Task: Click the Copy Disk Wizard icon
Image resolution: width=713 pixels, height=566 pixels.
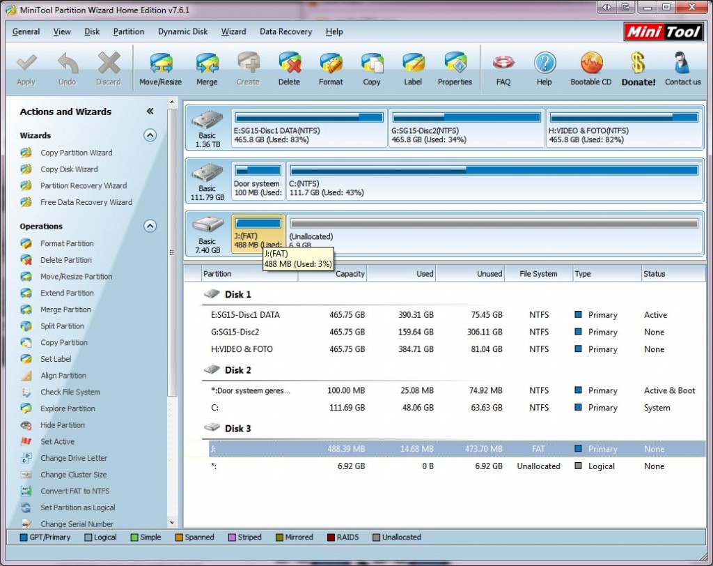Action: click(26, 169)
